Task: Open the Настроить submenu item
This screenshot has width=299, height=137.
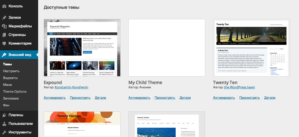Action: pyautogui.click(x=11, y=71)
